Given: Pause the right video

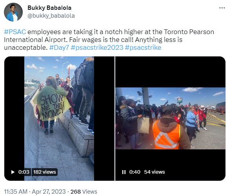Looking at the screenshot, I should coord(124,172).
